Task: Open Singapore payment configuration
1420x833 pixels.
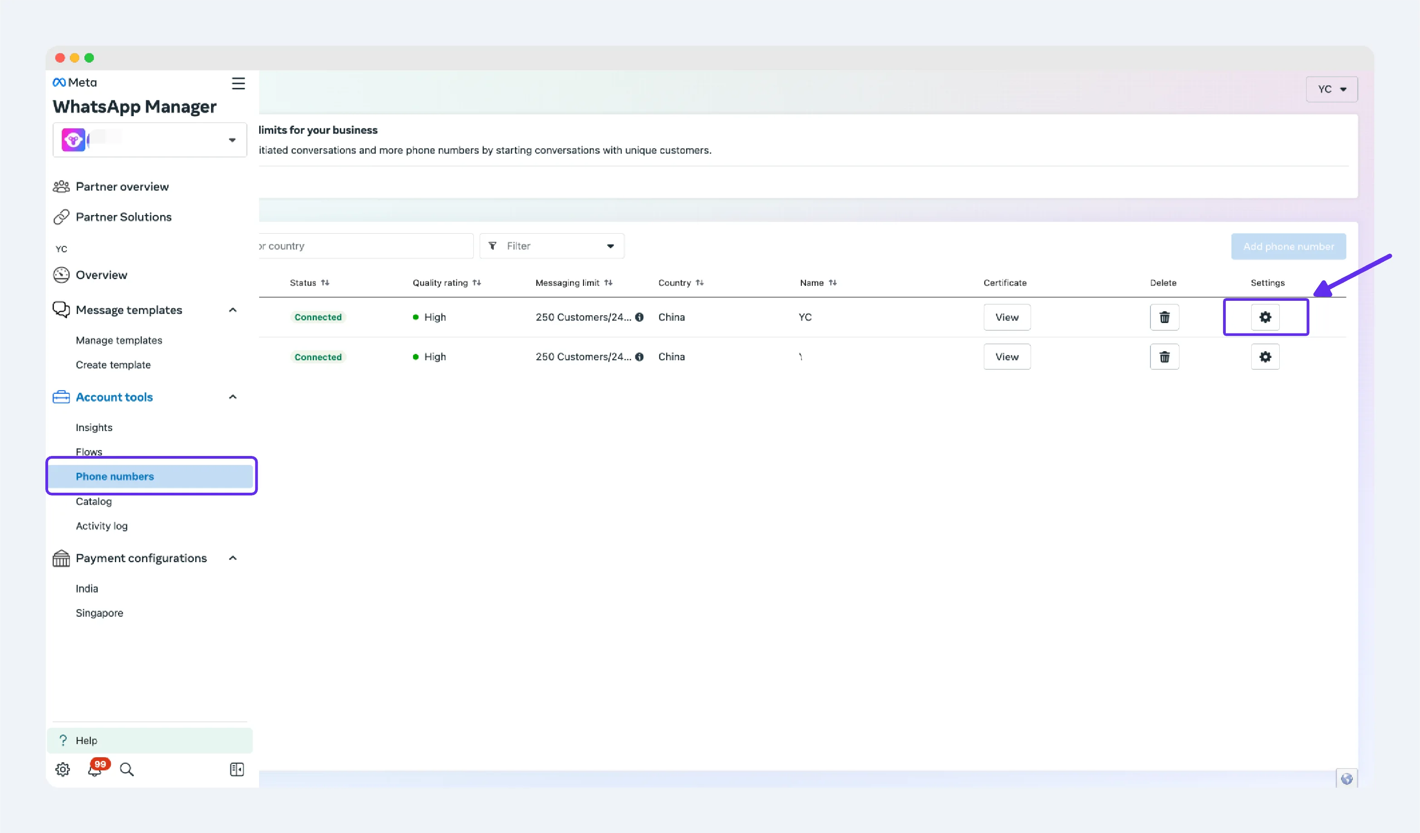Action: click(x=99, y=613)
